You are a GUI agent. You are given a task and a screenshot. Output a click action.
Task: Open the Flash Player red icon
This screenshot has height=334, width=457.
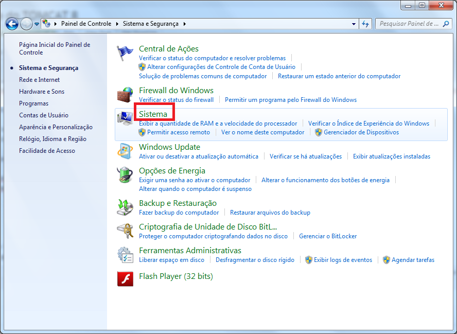(125, 279)
